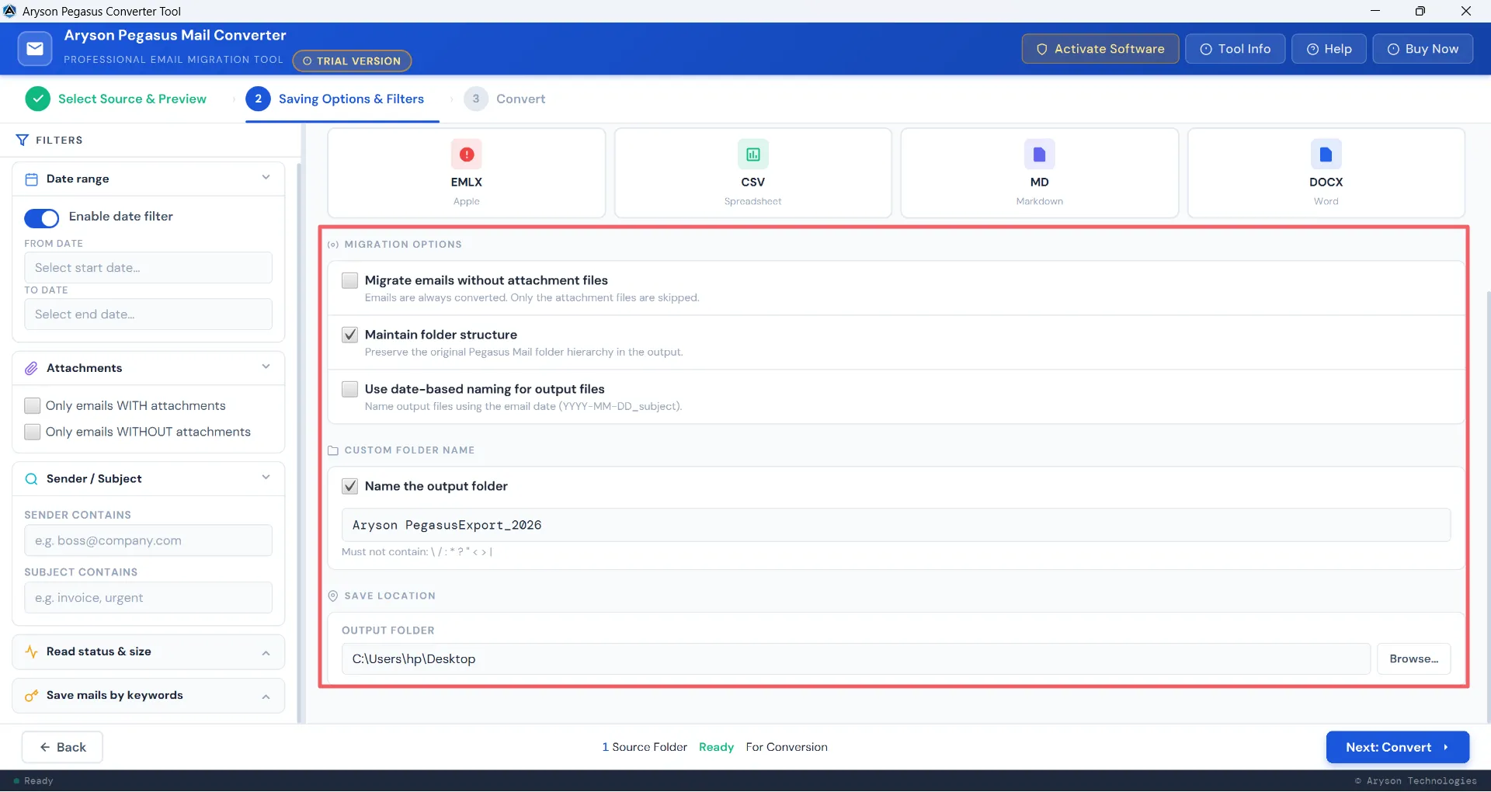1491x792 pixels.
Task: Click the Sender / Subject search icon
Action: [x=31, y=479]
